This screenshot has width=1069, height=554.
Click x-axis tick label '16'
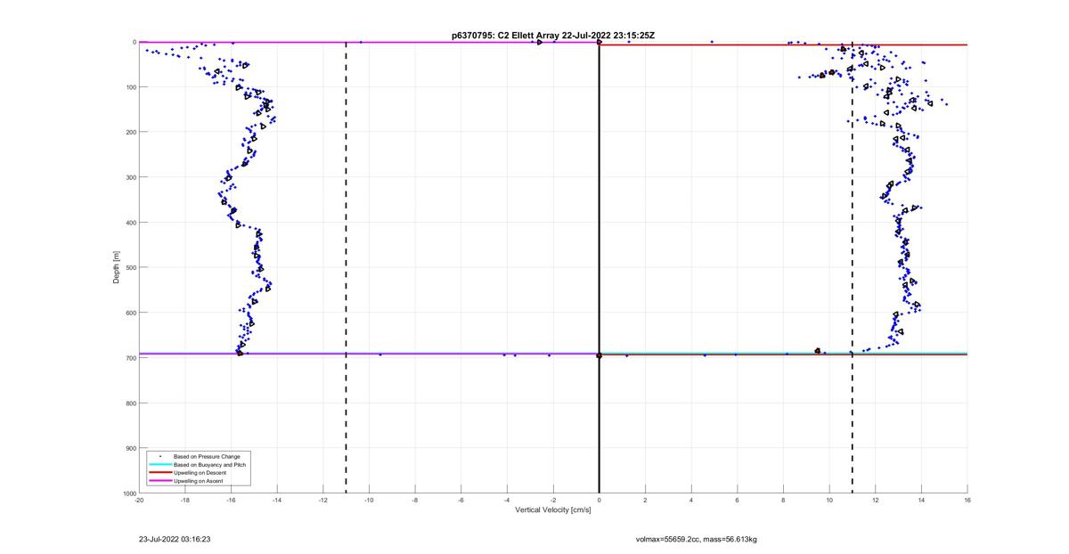point(967,501)
